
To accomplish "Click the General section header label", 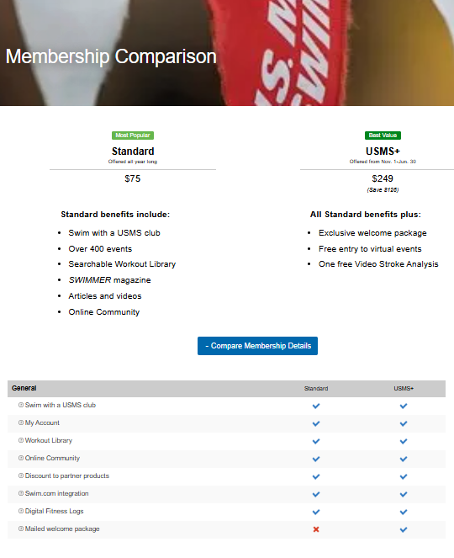I will coord(24,388).
